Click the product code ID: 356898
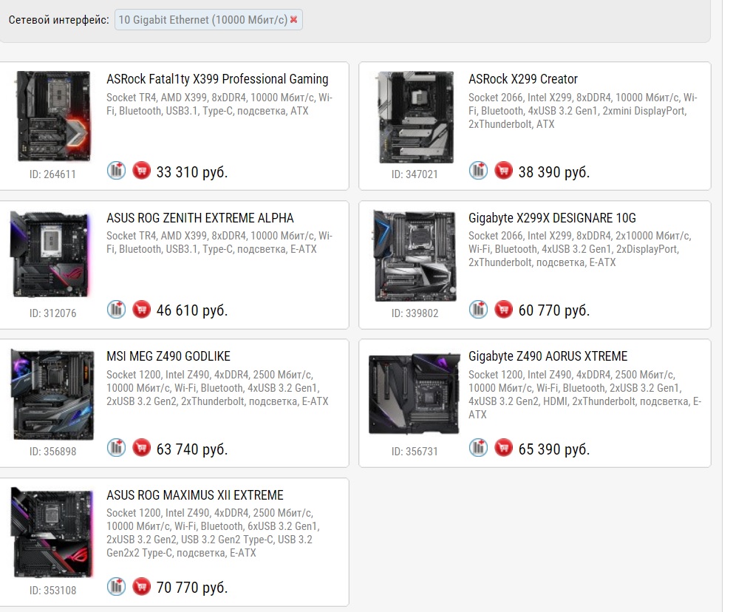Image resolution: width=733 pixels, height=612 pixels. [x=52, y=452]
